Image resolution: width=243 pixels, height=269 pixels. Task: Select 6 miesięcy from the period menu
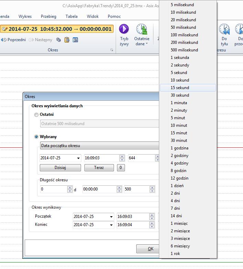point(188,246)
